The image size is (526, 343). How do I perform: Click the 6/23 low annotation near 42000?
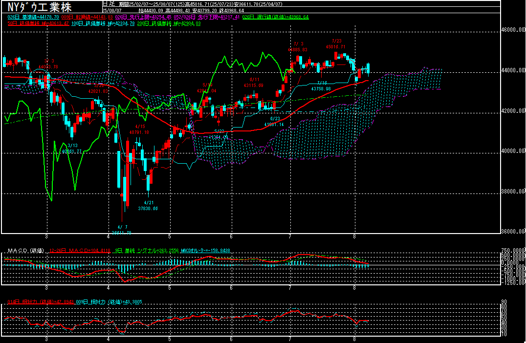pos(274,122)
